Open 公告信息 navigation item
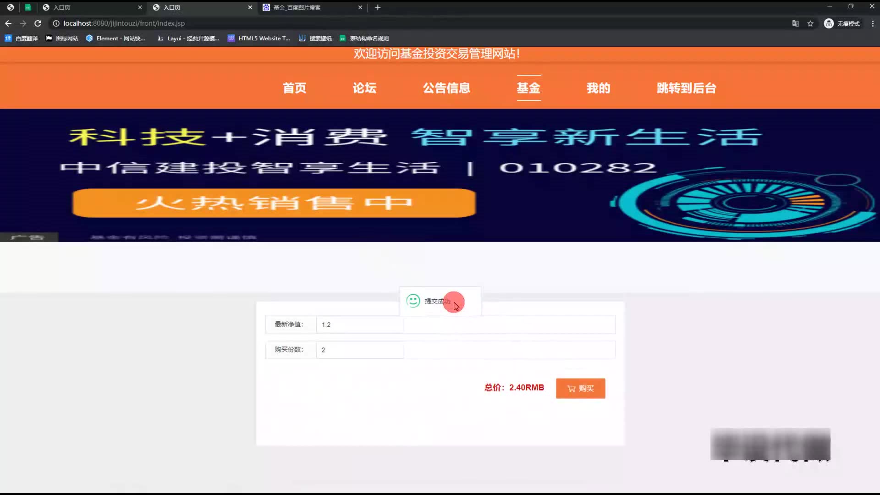 click(446, 88)
